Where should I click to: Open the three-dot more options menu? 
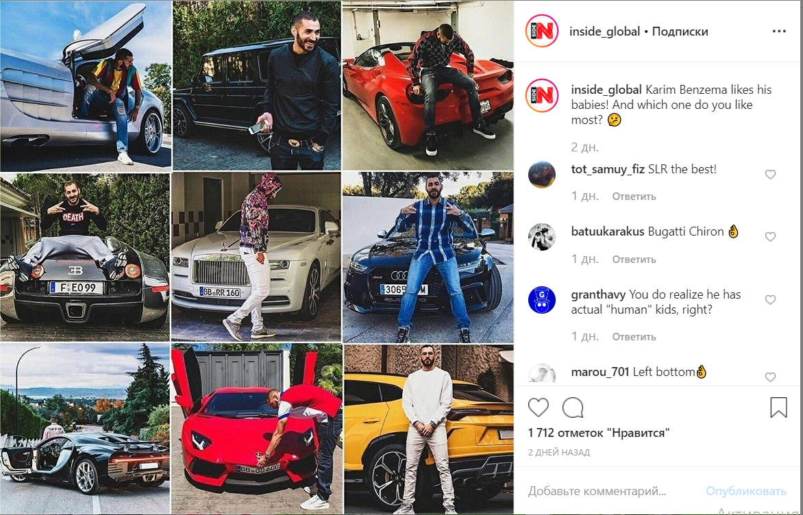point(779,32)
